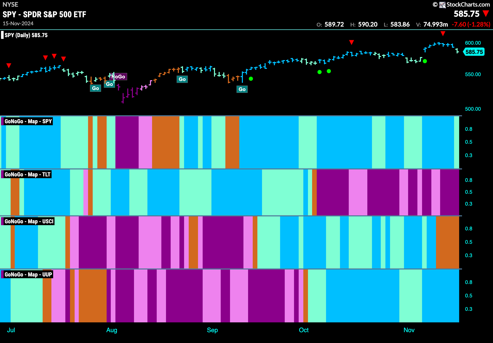Viewport: 493px width, 343px height.
Task: Click the Aug label on time axis
Action: pyautogui.click(x=112, y=330)
